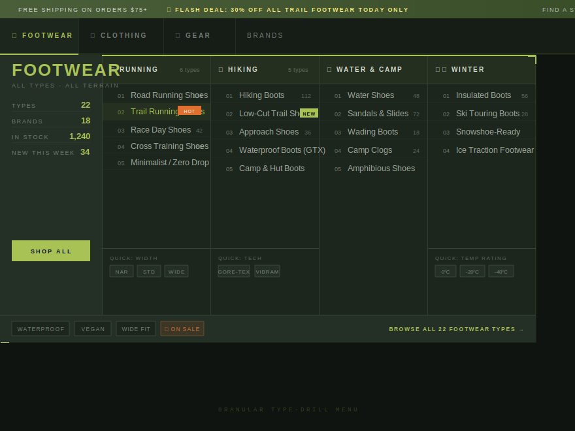Open the Clothing nav tab
Image resolution: width=575 pixels, height=431 pixels.
[121, 35]
